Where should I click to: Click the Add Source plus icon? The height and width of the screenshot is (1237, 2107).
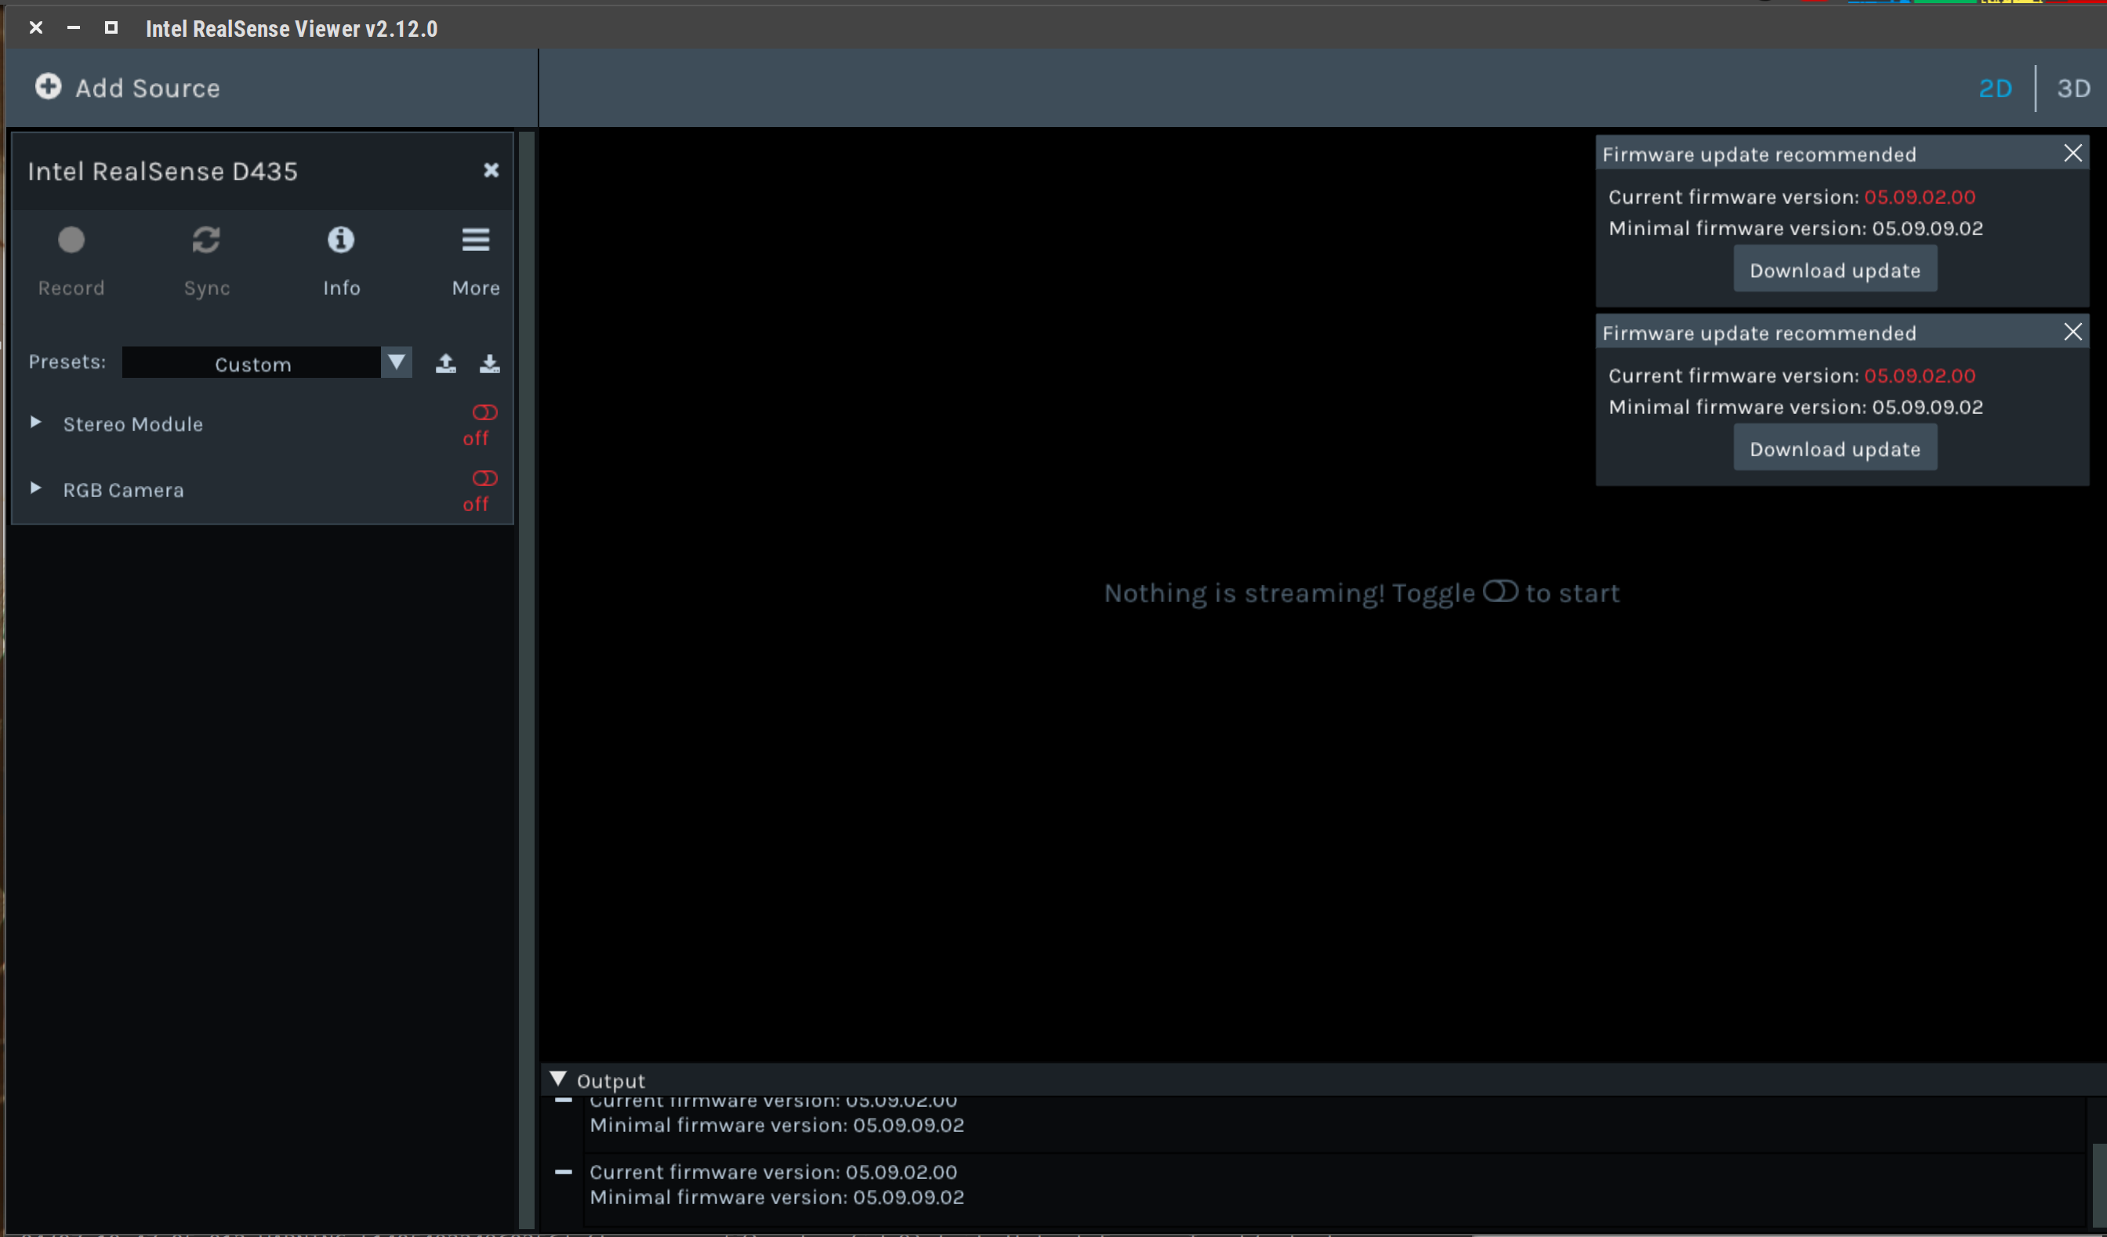pyautogui.click(x=48, y=87)
